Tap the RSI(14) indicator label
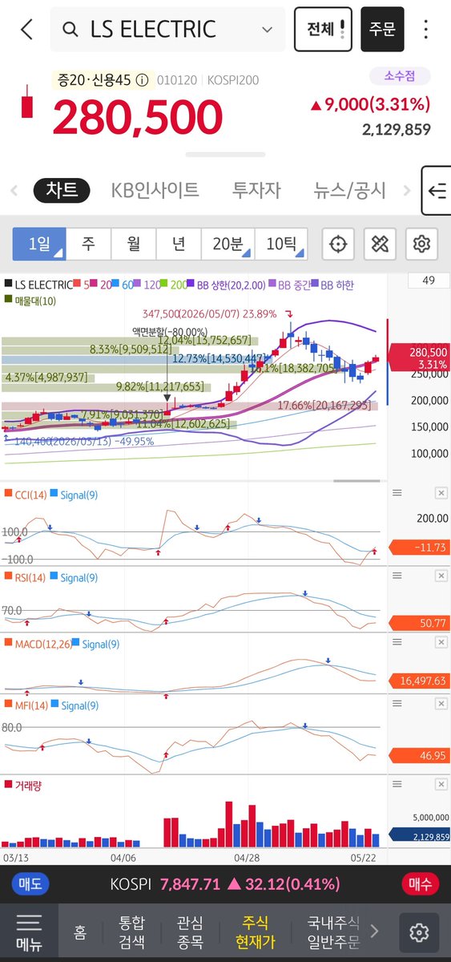This screenshot has width=451, height=962. (25, 576)
